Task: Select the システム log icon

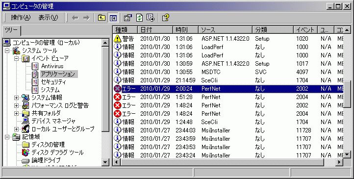Action: tap(35, 90)
